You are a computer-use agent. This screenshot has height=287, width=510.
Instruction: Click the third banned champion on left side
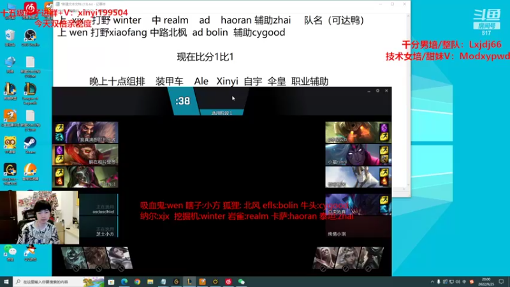coord(120,258)
